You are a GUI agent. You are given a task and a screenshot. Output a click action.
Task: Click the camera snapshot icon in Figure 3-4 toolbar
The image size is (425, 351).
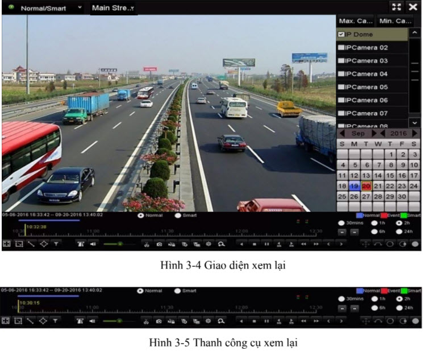click(159, 243)
